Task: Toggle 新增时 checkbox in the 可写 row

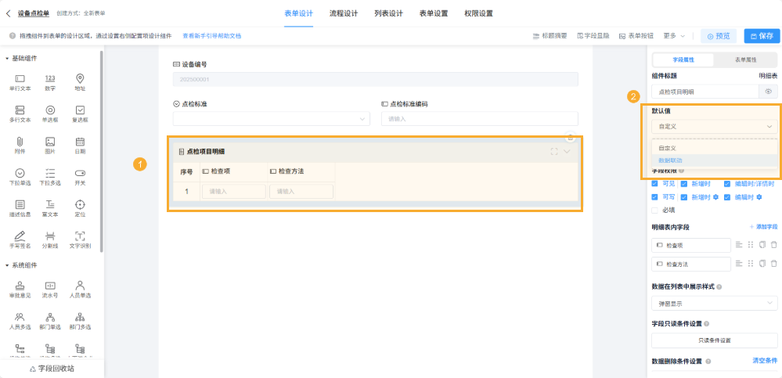Action: (x=684, y=197)
